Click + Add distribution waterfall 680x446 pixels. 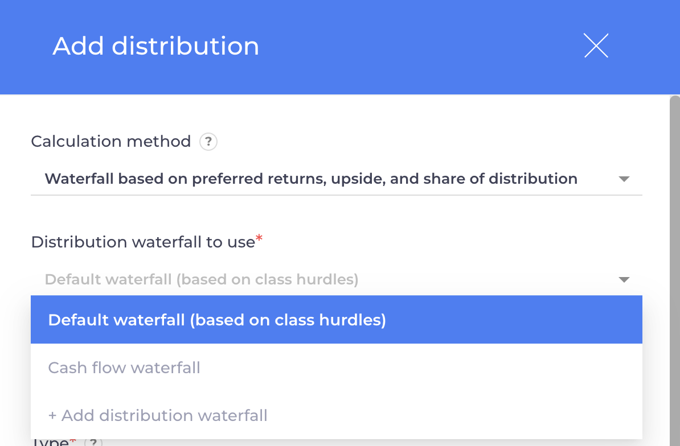click(158, 415)
